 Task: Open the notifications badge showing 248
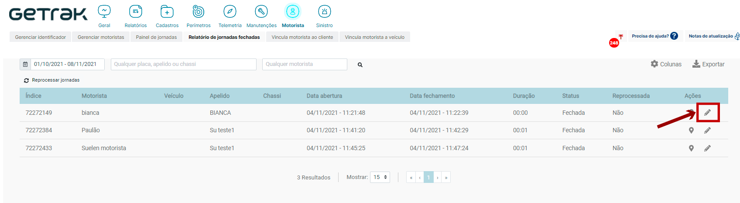click(x=614, y=43)
